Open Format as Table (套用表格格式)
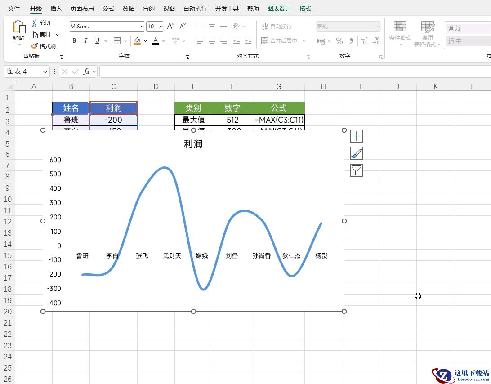 click(427, 34)
